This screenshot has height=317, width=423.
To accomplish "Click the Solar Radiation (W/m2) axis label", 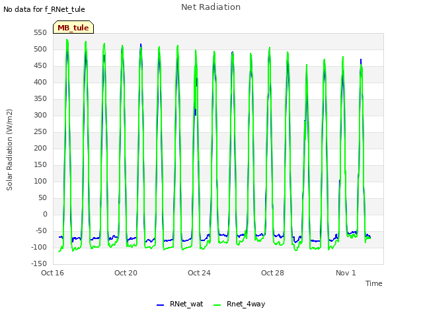I will [9, 150].
